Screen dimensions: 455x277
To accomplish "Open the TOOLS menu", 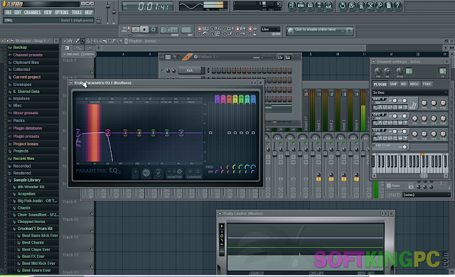I will coord(77,12).
